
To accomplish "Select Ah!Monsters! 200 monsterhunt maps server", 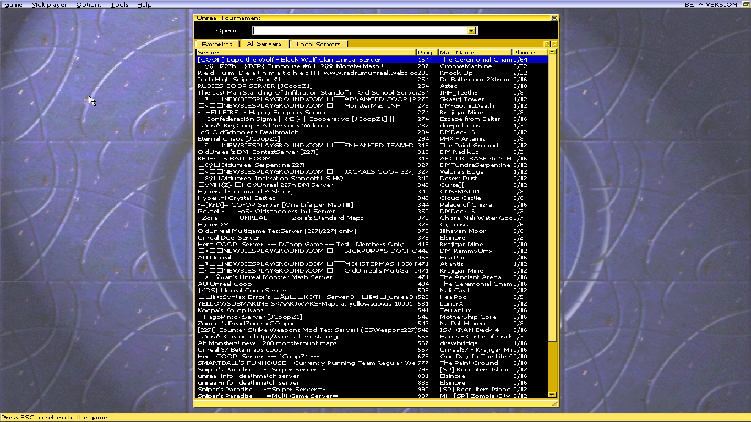I will tap(372, 343).
